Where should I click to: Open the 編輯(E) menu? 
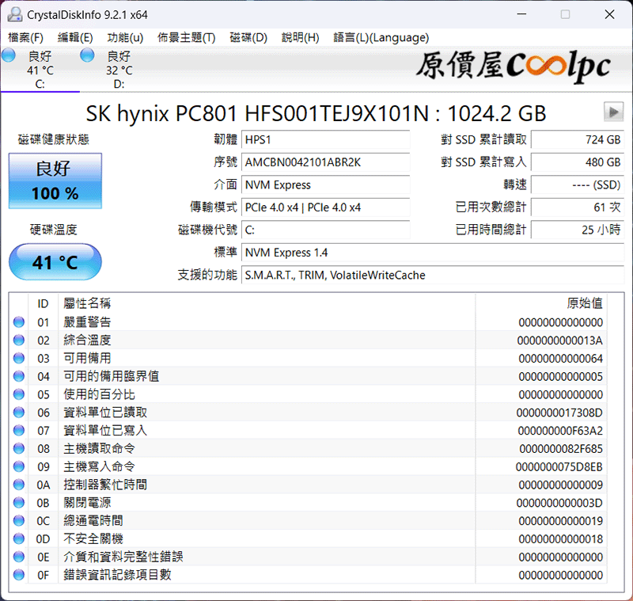pos(75,37)
